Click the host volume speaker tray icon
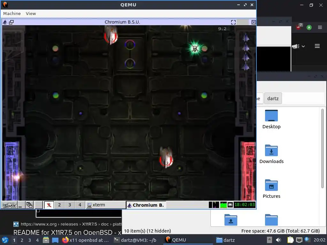 click(278, 240)
